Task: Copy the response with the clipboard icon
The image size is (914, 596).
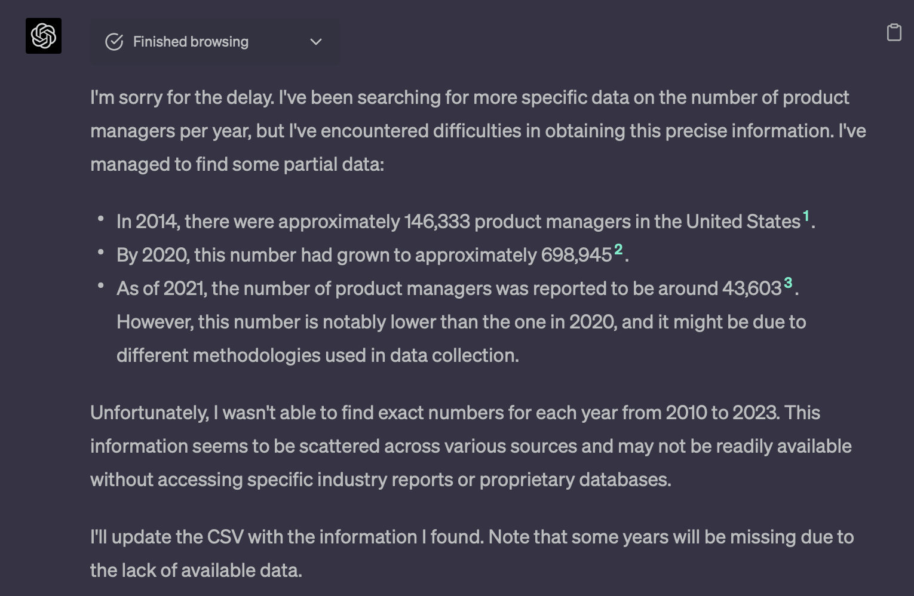Action: (894, 32)
